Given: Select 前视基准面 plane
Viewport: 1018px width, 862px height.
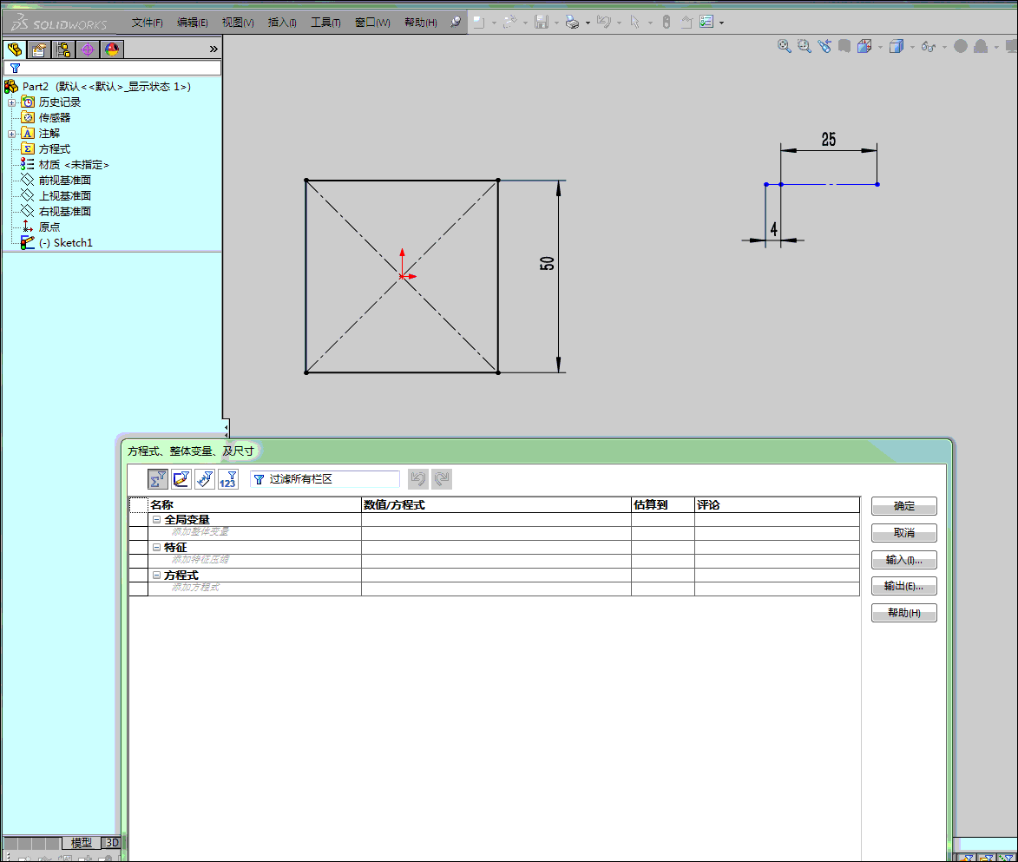Looking at the screenshot, I should point(56,180).
